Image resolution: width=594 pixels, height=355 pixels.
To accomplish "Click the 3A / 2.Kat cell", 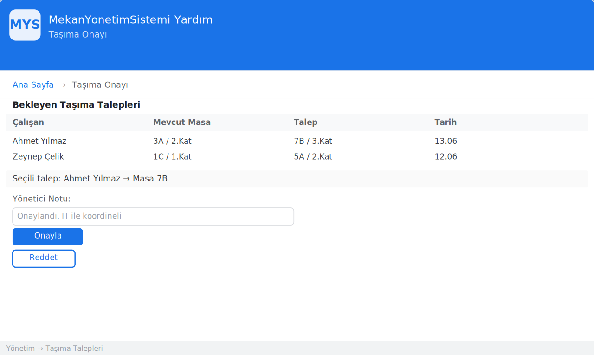I will (172, 141).
